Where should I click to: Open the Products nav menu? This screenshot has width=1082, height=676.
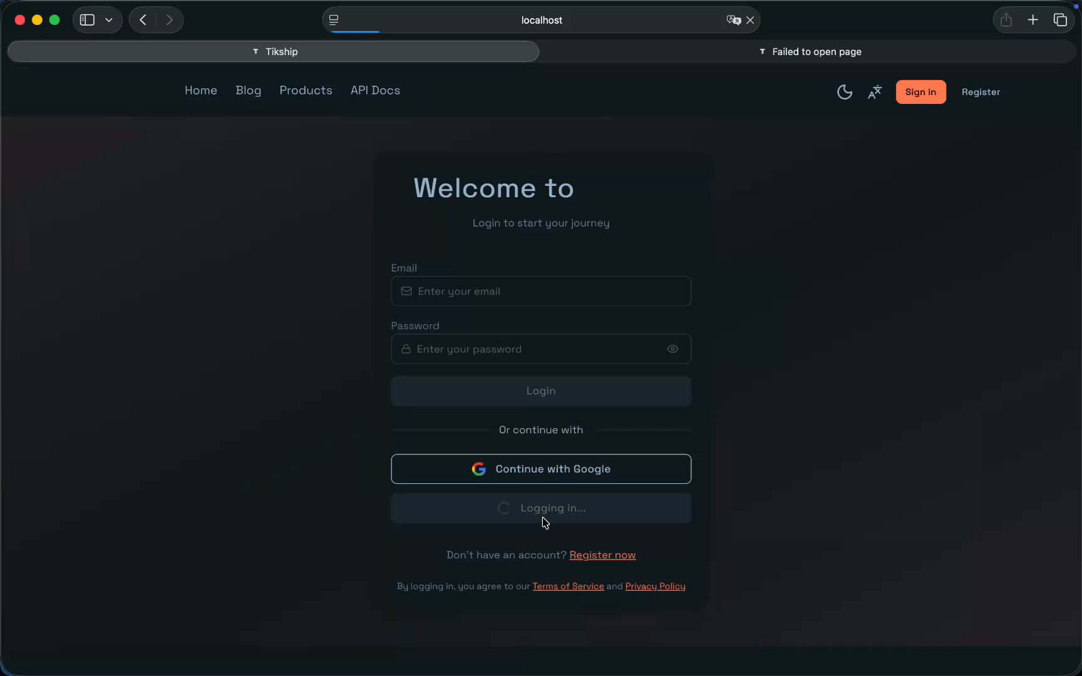306,90
